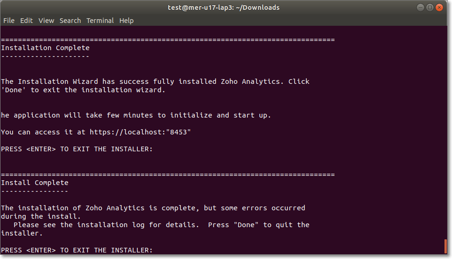Screen dimensions: 452x259
Task: Open the Help menu
Action: coord(126,21)
